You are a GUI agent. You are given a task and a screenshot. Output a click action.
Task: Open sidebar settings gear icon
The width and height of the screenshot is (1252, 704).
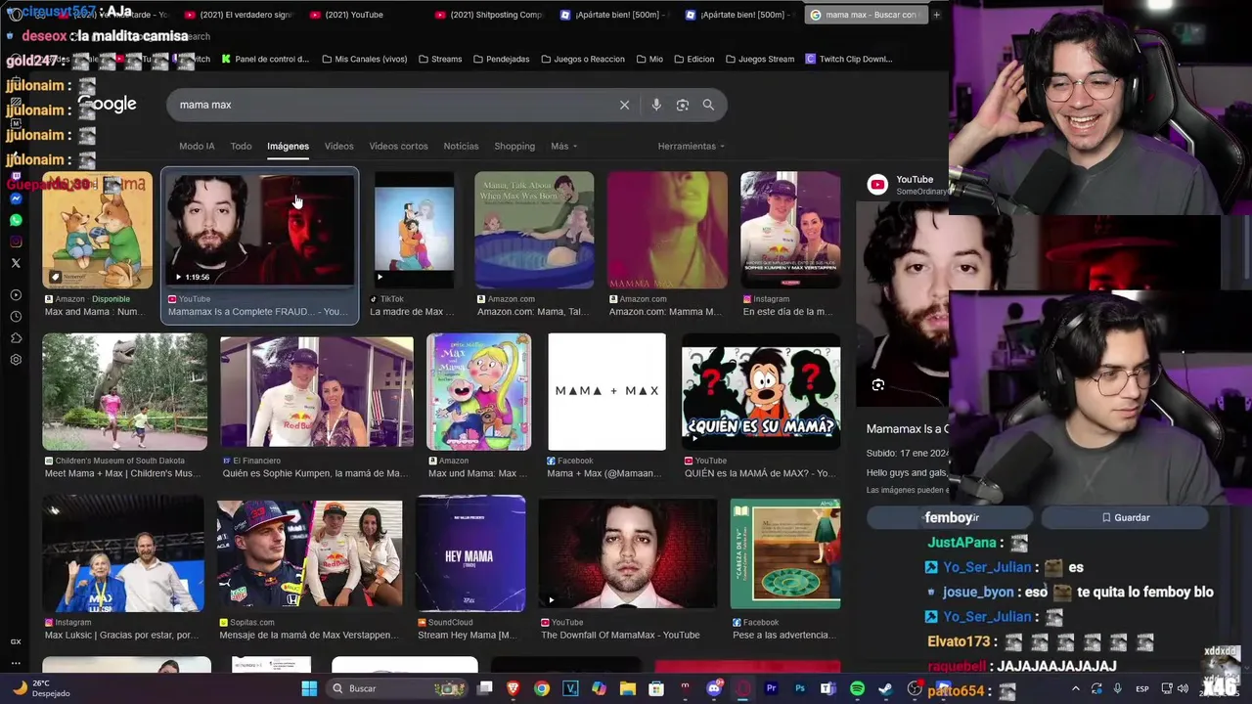[16, 360]
